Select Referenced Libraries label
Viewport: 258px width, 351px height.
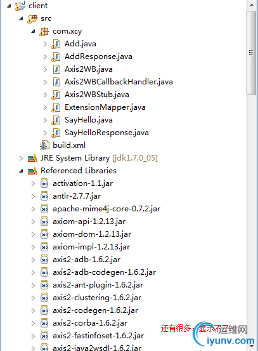(79, 171)
